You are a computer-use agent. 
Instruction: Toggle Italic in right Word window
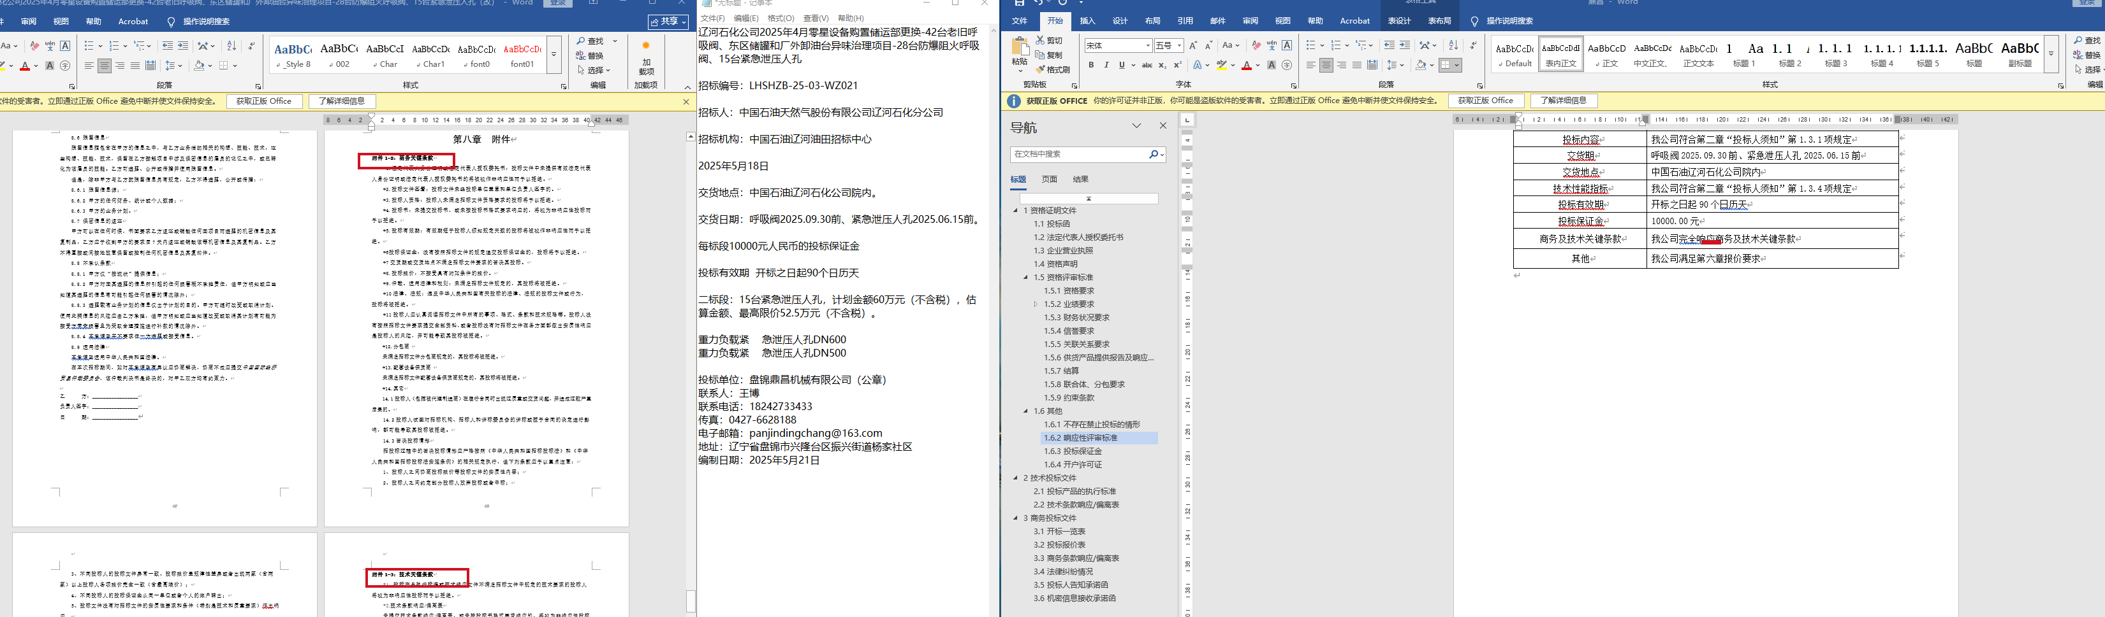pos(1106,66)
